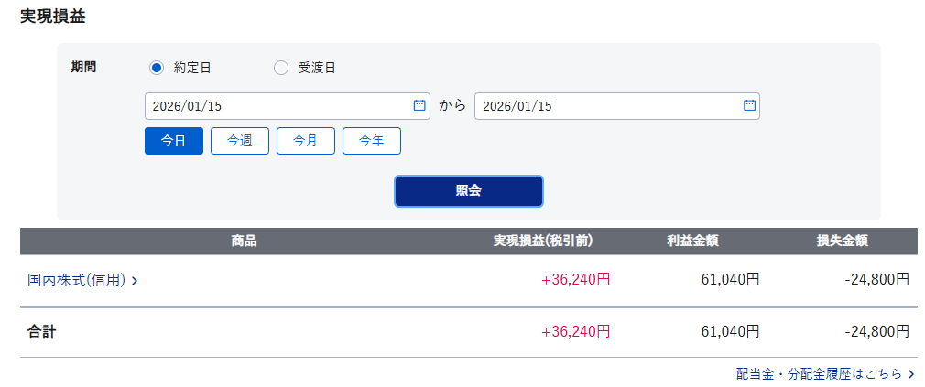925x387 pixels.
Task: Pick the 今月 period shortcut
Action: click(x=306, y=141)
